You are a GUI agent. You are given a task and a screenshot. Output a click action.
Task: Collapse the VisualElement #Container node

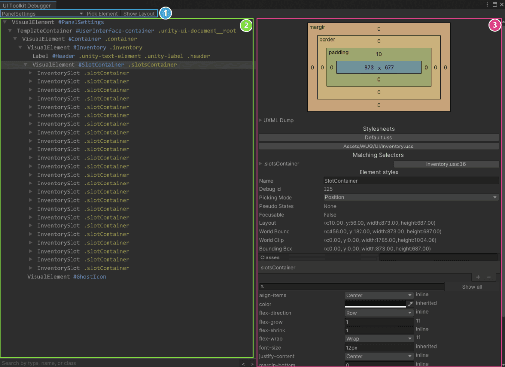pos(15,39)
